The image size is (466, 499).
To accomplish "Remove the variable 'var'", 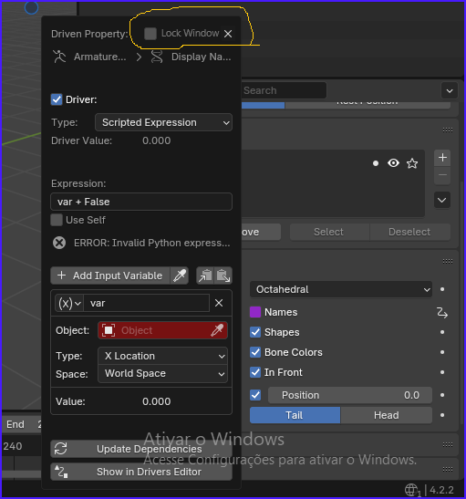I will coord(219,303).
